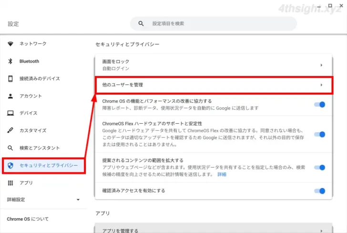Click the phone icon for 接続済みのデバイス
347x233 pixels.
point(10,78)
